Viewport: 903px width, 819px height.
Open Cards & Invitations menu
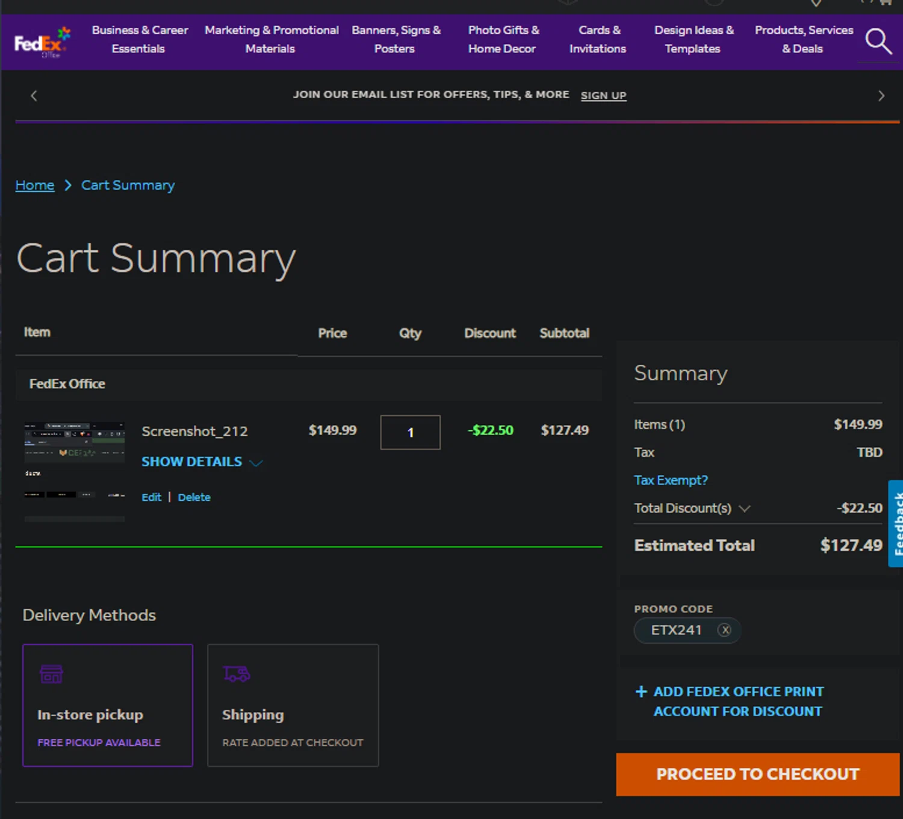coord(598,39)
